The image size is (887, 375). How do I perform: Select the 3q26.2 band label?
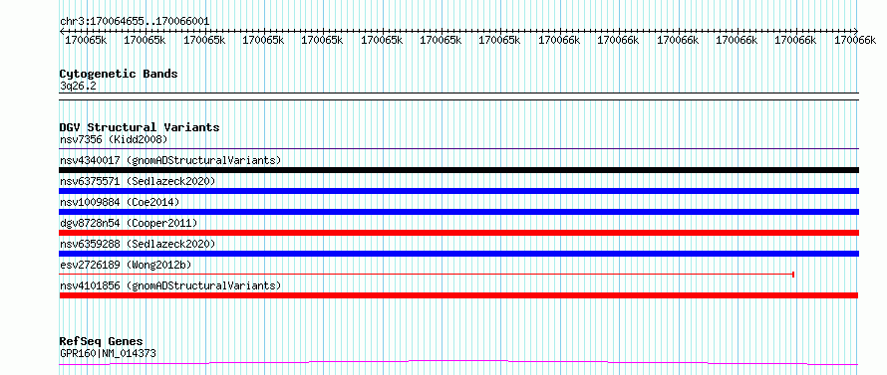[x=78, y=86]
